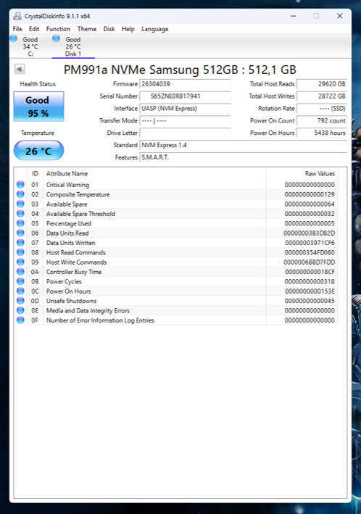
Task: Open the Disk menu
Action: 109,29
